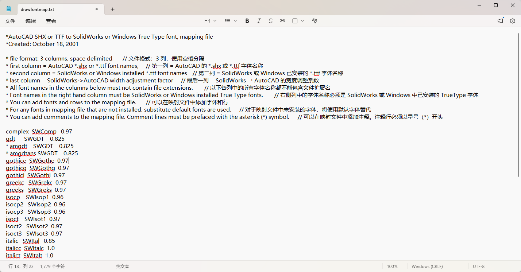This screenshot has width=521, height=272.
Task: Toggle strikethrough formatting
Action: click(x=270, y=21)
